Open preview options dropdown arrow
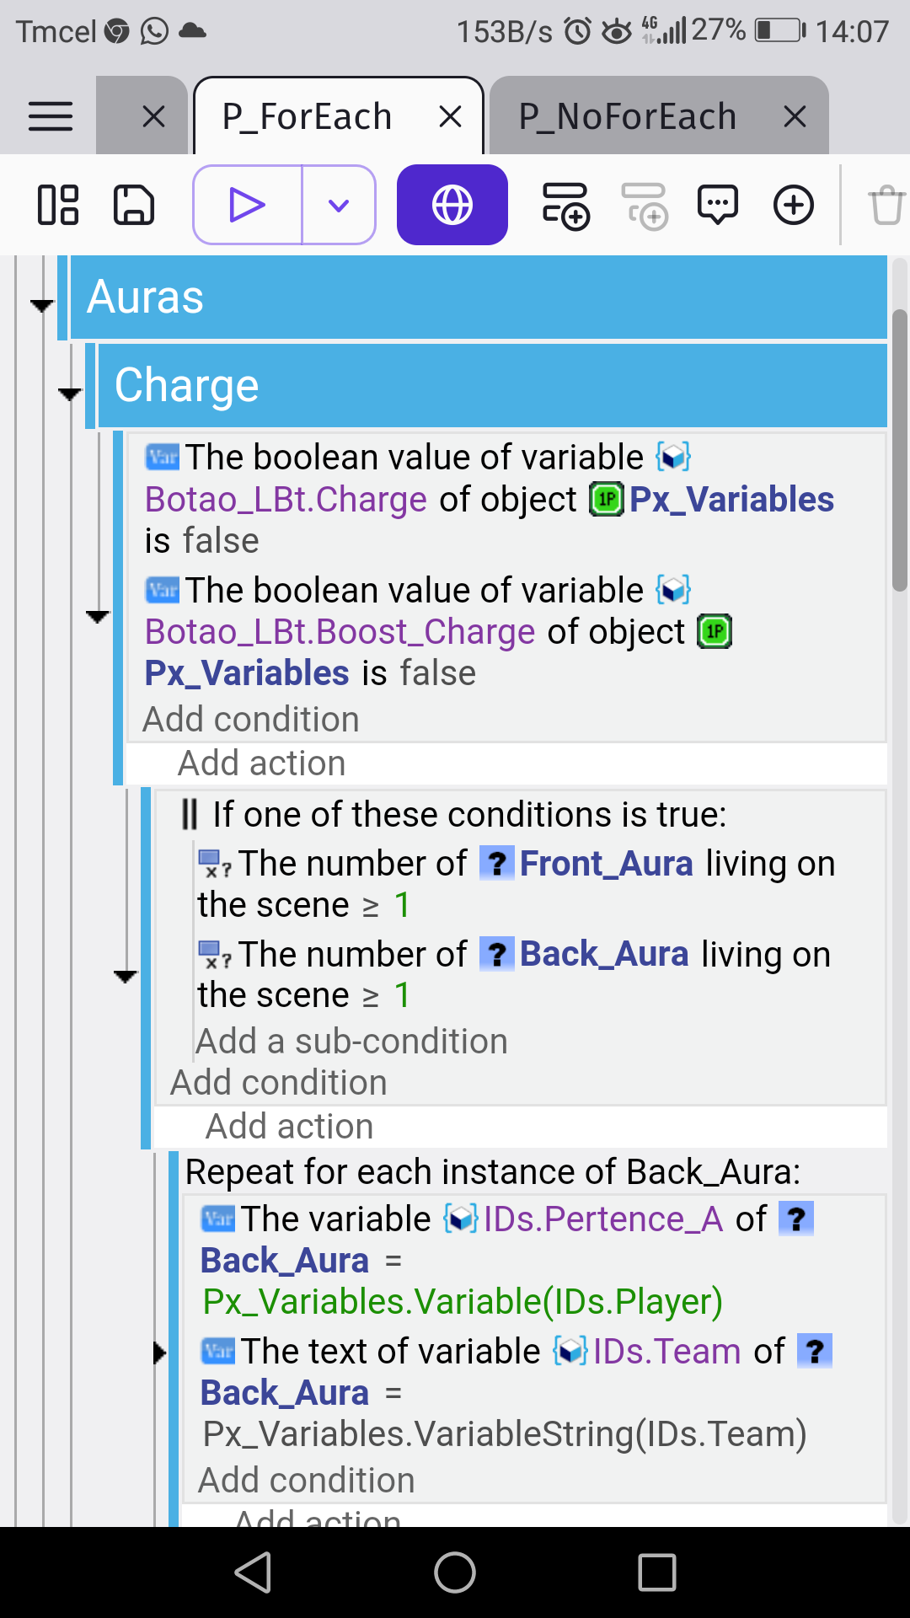 (x=339, y=205)
